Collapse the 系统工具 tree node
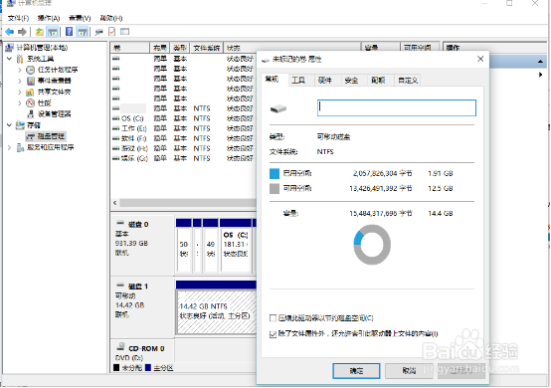551x388 pixels. tap(10, 59)
